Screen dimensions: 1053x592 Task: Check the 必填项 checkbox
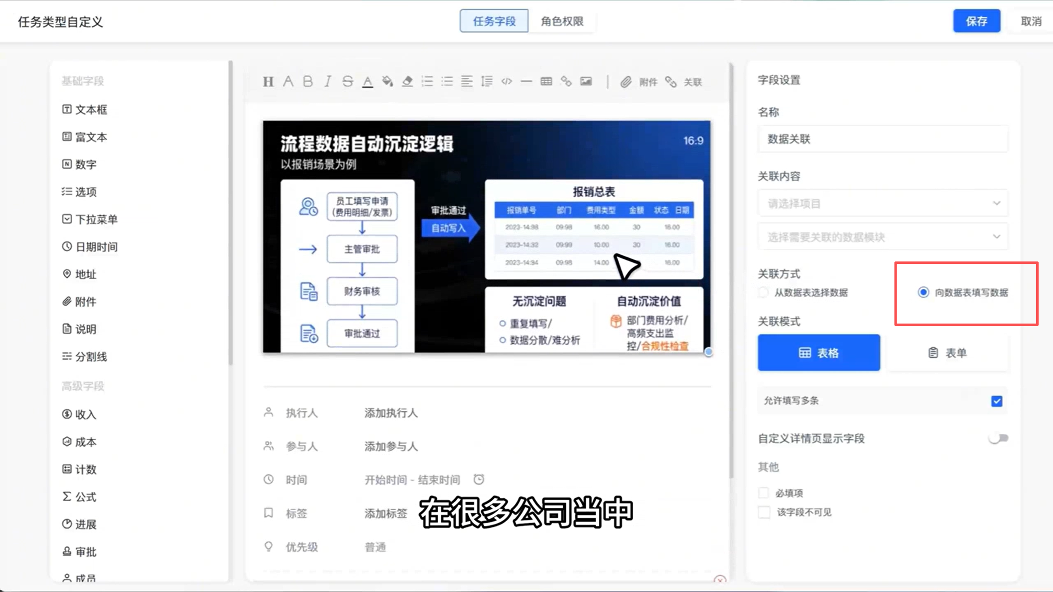click(x=764, y=493)
